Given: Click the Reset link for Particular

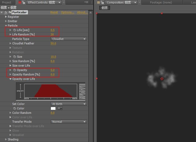Looking at the screenshot, I should pyautogui.click(x=54, y=13).
